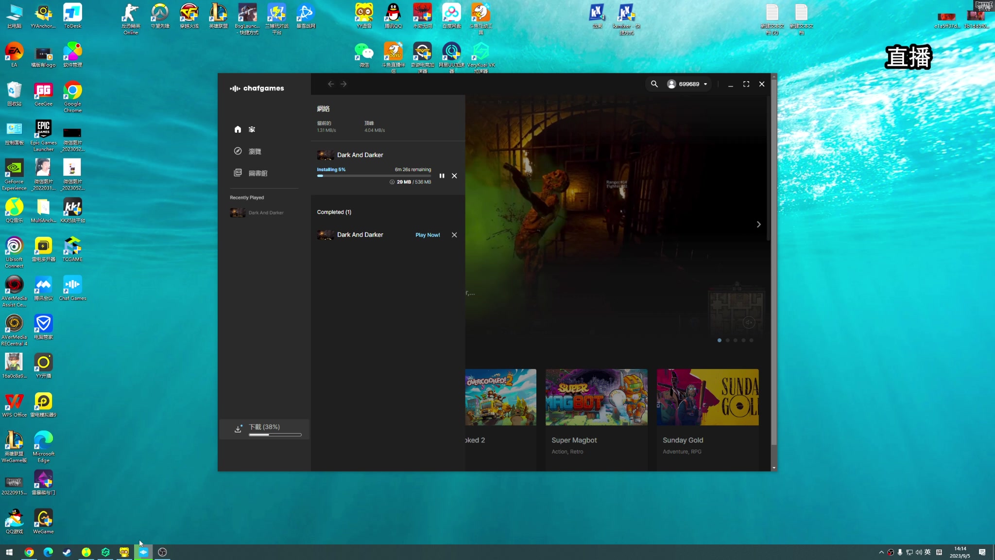The width and height of the screenshot is (995, 560).
Task: Select the second carousel dot
Action: tap(727, 340)
